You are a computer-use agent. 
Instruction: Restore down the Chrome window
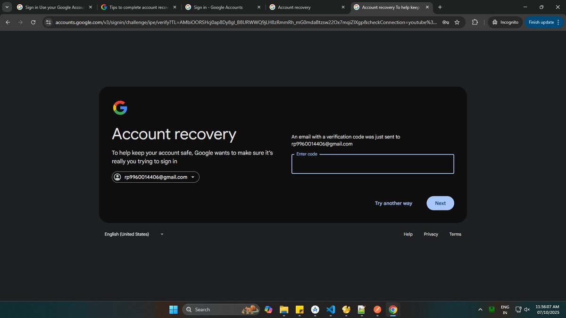click(x=541, y=7)
